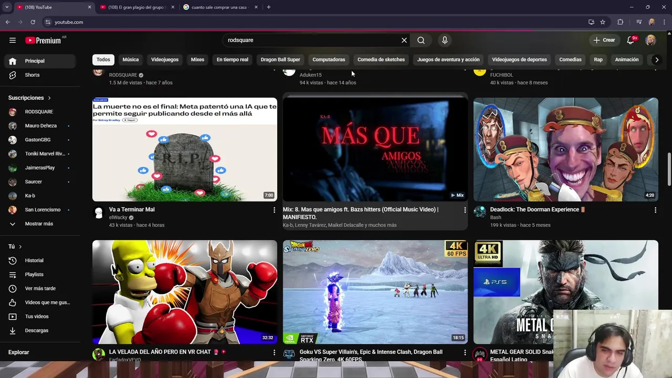Viewport: 672px width, 378px height.
Task: Select the Videojuegos filter chip
Action: click(x=165, y=59)
